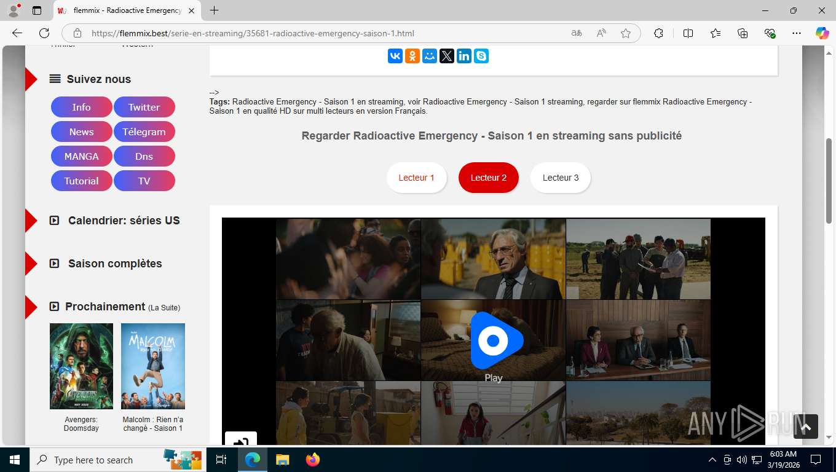Open the TV link button
The image size is (836, 472).
click(144, 181)
